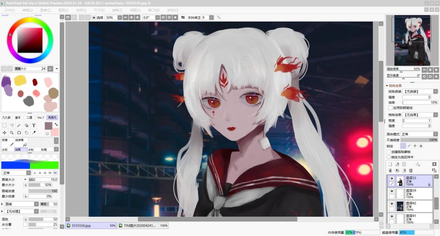Navigator zoom in plus button
The height and width of the screenshot is (236, 440).
pyautogui.click(x=430, y=70)
